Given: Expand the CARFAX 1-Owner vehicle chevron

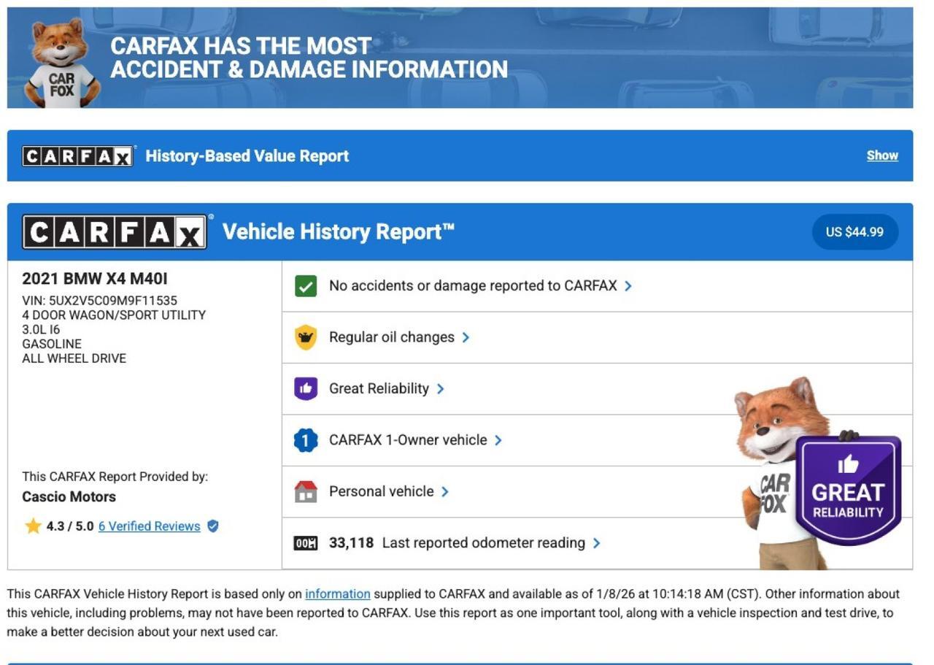Looking at the screenshot, I should pos(498,440).
